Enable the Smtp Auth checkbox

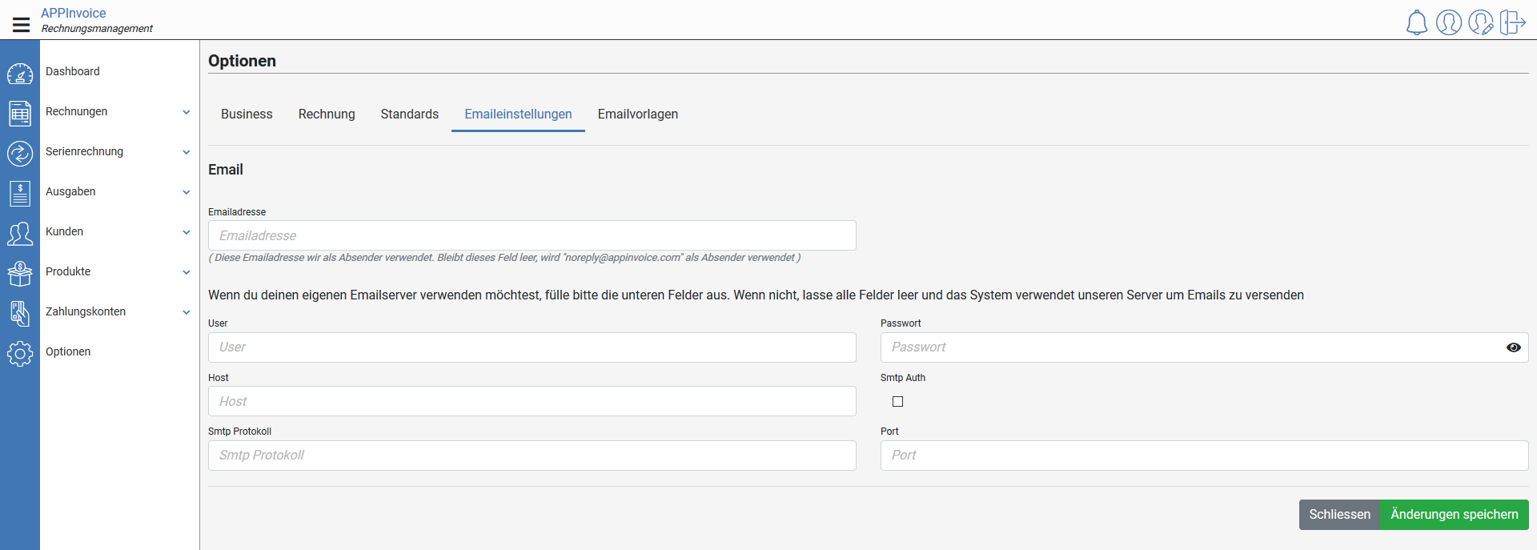coord(897,402)
